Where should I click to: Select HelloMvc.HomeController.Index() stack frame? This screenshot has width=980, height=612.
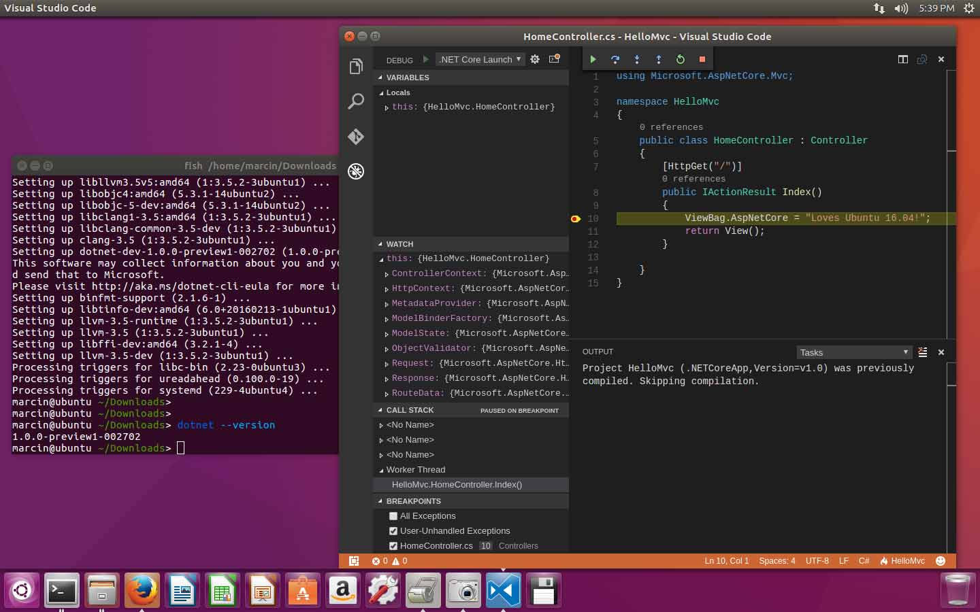(471, 485)
